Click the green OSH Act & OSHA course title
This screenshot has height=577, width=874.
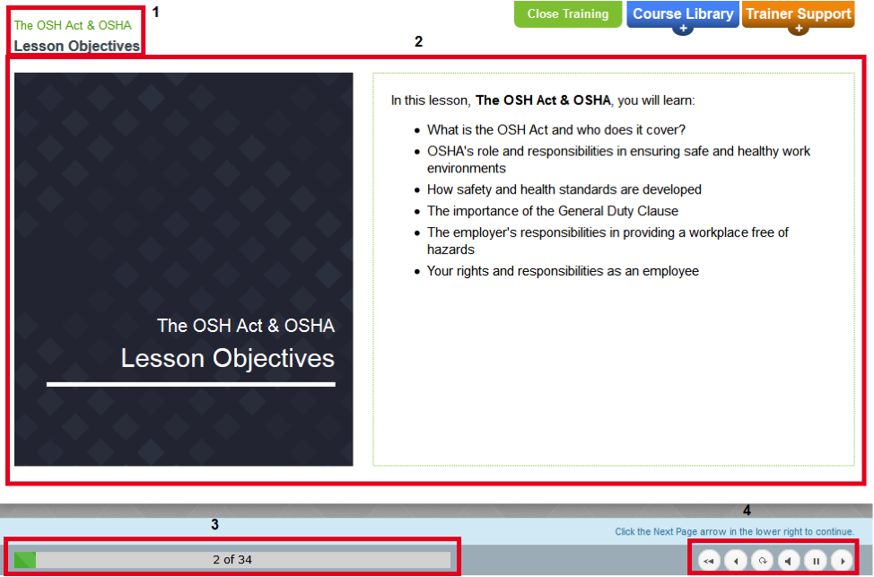pos(73,25)
